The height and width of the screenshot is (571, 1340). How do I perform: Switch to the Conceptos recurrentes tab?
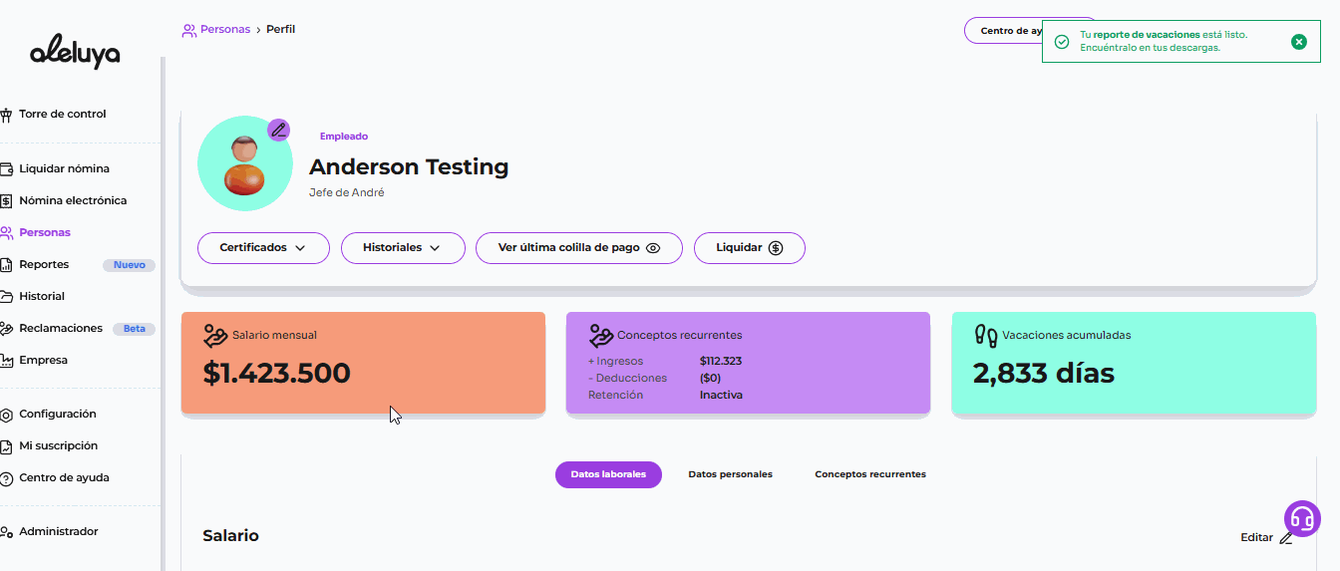[869, 475]
